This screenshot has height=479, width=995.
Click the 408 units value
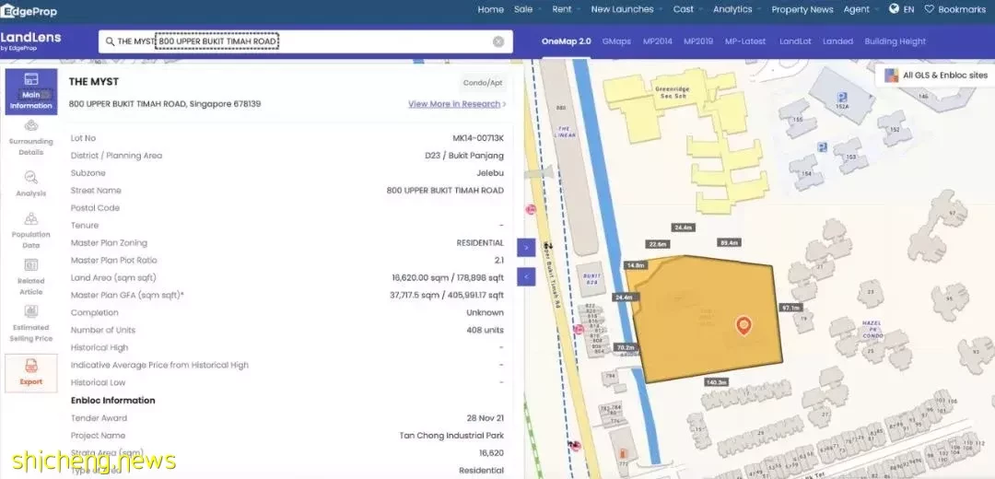click(x=485, y=330)
